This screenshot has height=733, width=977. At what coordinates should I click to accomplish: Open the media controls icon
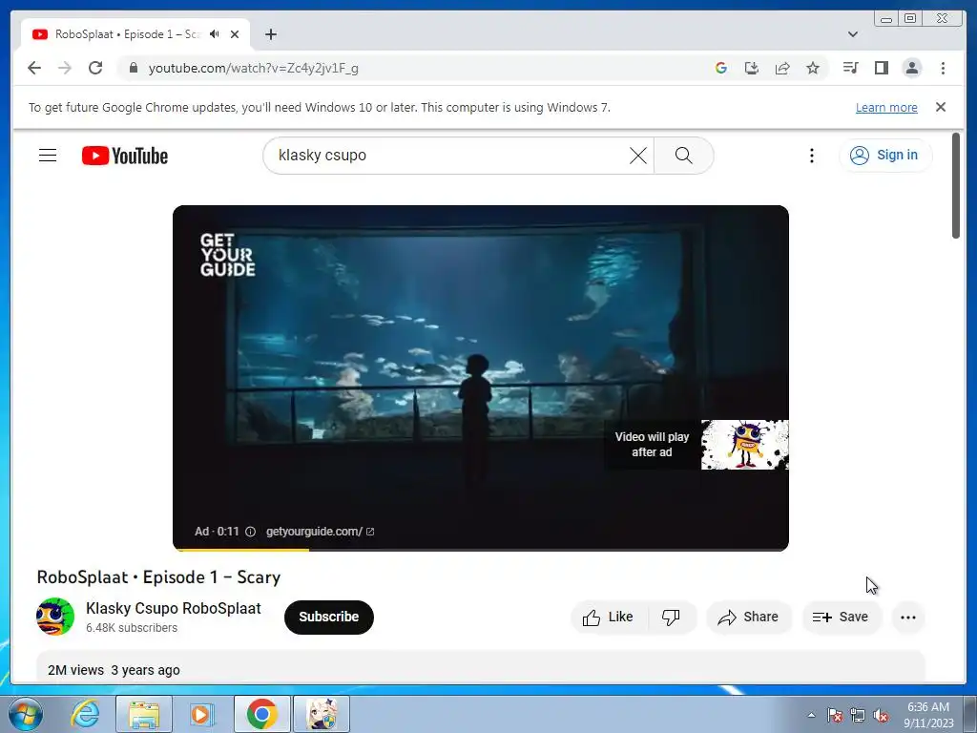[850, 68]
